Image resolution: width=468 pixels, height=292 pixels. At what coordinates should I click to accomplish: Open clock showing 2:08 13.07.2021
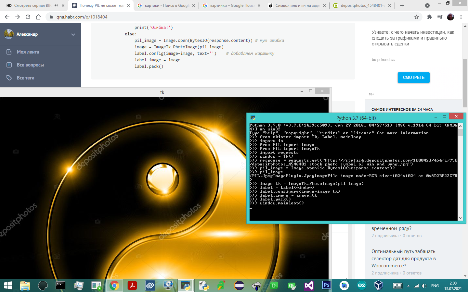(453, 286)
